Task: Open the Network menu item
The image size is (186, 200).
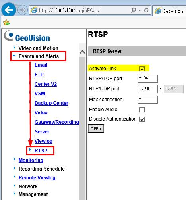Action: tap(28, 187)
